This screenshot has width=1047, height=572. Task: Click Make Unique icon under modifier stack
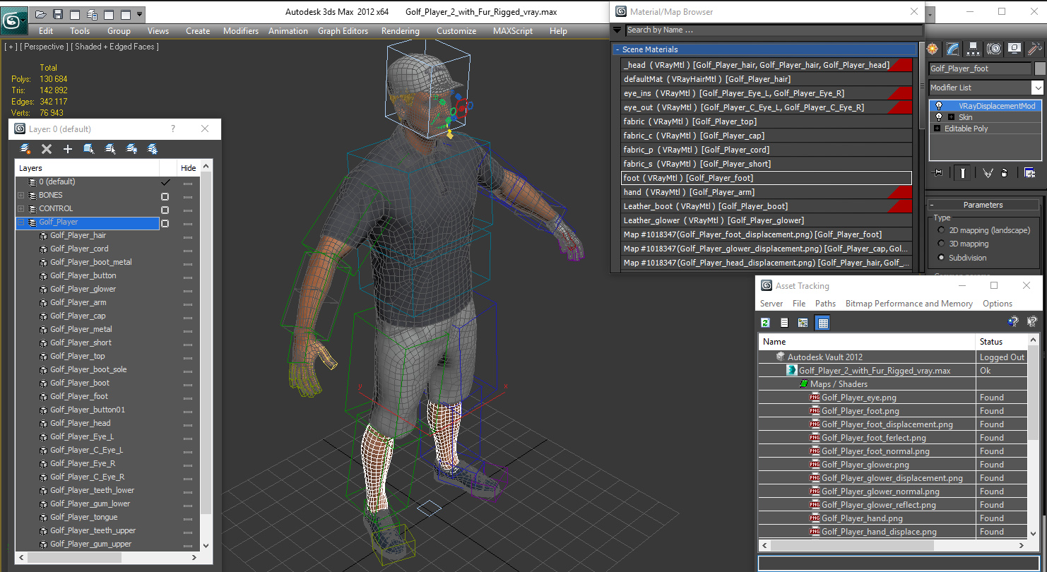(x=988, y=172)
